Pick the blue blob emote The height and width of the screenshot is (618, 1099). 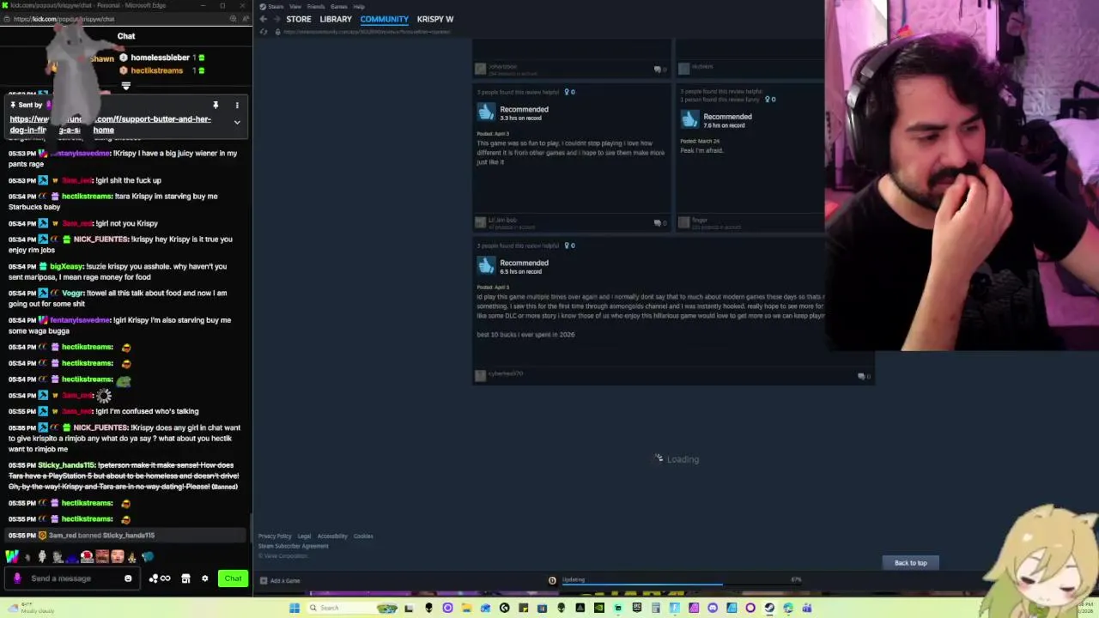point(147,556)
